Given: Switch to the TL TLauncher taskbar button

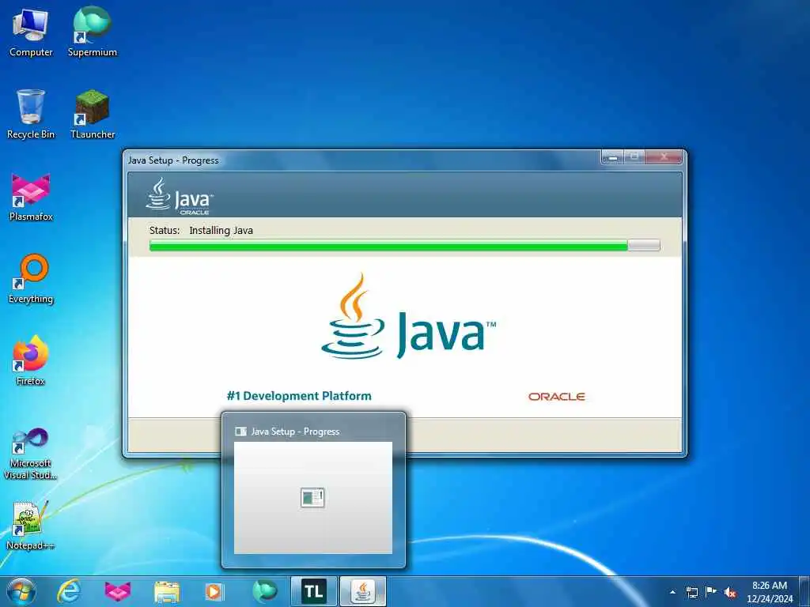Looking at the screenshot, I should (x=314, y=591).
